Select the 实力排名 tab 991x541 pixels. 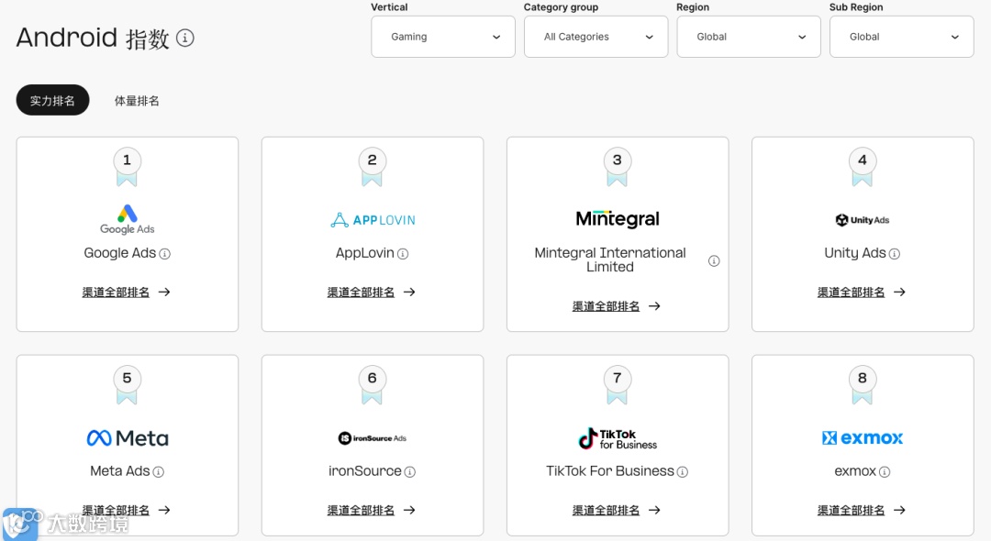click(x=52, y=100)
